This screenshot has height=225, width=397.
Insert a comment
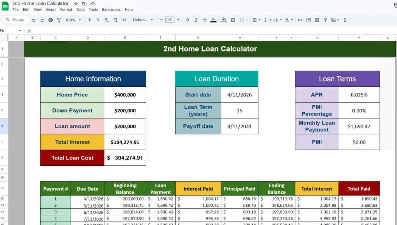(309, 20)
